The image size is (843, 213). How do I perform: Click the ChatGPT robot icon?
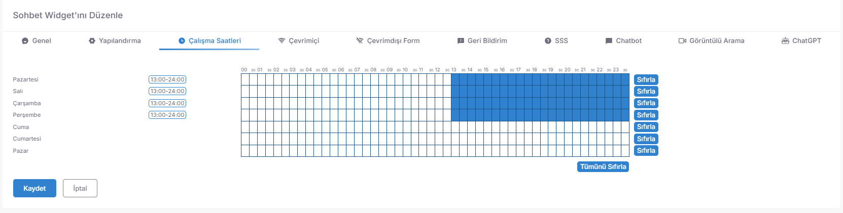point(785,41)
